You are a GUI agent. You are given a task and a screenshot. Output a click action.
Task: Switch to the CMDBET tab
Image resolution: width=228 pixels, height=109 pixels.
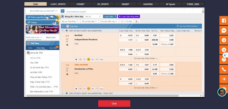point(80,4)
